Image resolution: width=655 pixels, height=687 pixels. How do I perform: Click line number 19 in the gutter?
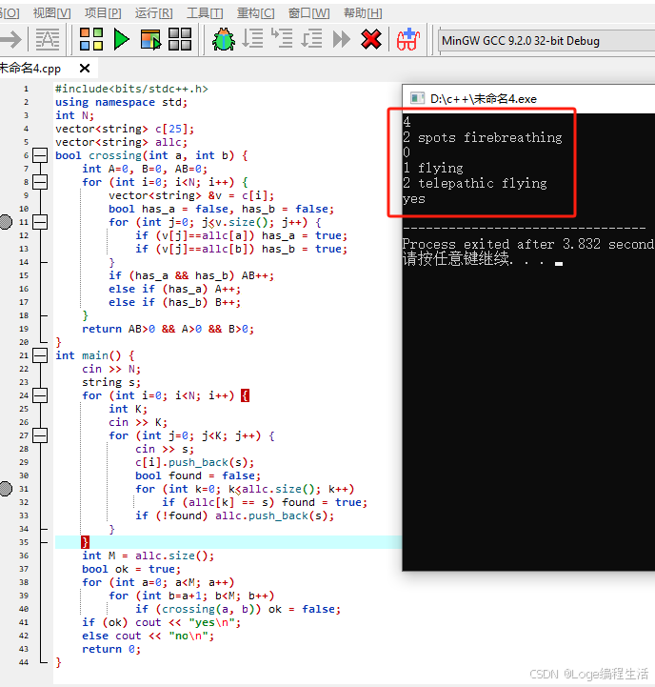24,329
